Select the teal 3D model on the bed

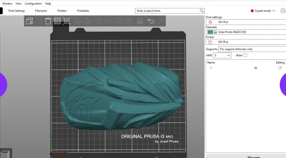click(121, 97)
